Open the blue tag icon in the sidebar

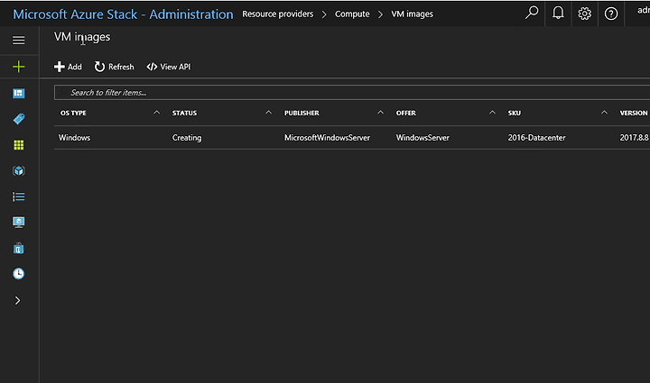19,119
